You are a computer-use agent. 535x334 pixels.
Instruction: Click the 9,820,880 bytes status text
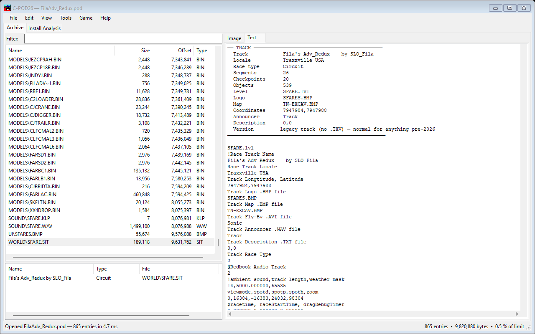(x=471, y=326)
